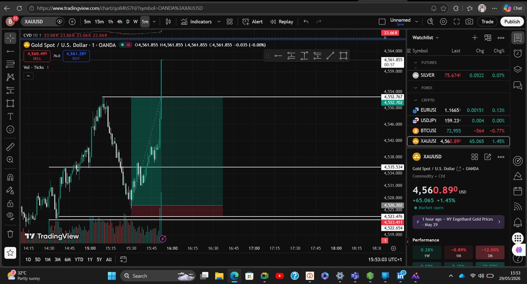527x284 pixels.
Task: Switch to the 4h timeframe
Action: pyautogui.click(x=120, y=22)
